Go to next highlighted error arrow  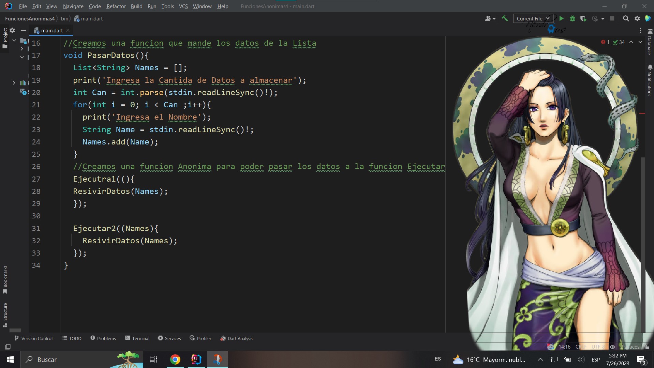coord(640,42)
